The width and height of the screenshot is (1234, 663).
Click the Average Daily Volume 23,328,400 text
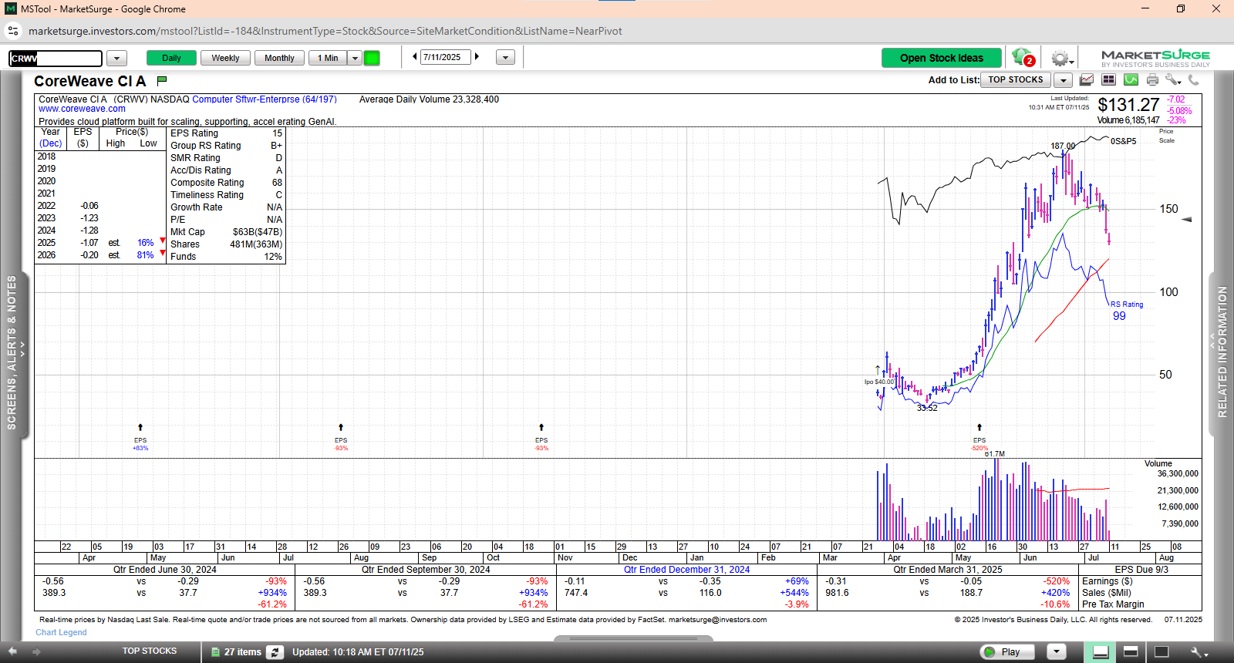pyautogui.click(x=429, y=99)
